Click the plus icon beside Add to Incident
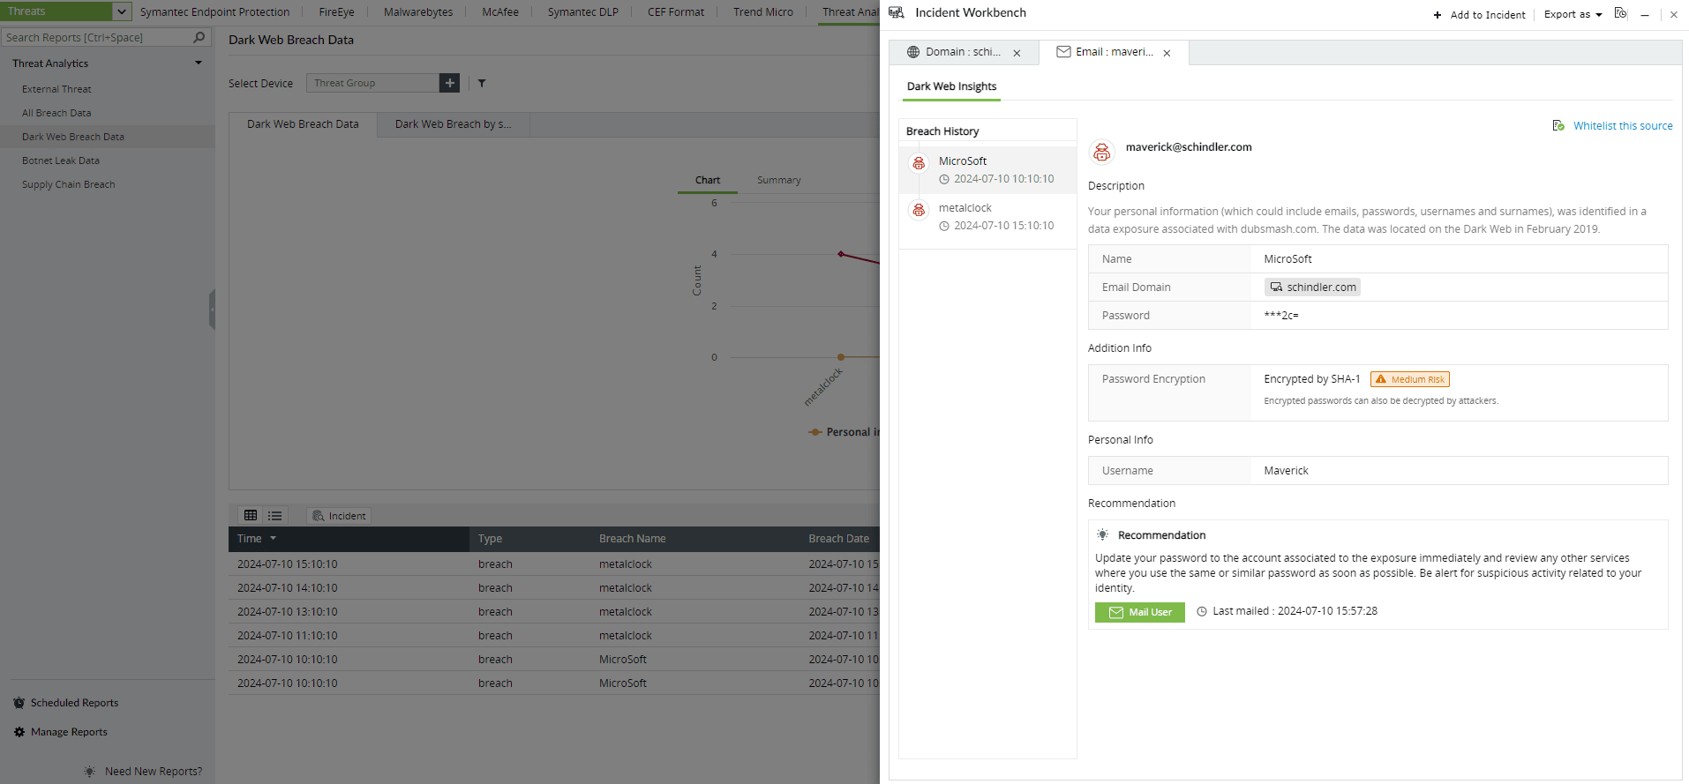1689x784 pixels. coord(1438,15)
